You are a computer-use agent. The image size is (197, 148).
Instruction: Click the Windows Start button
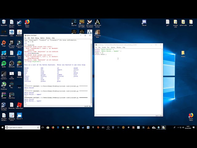[2, 127]
